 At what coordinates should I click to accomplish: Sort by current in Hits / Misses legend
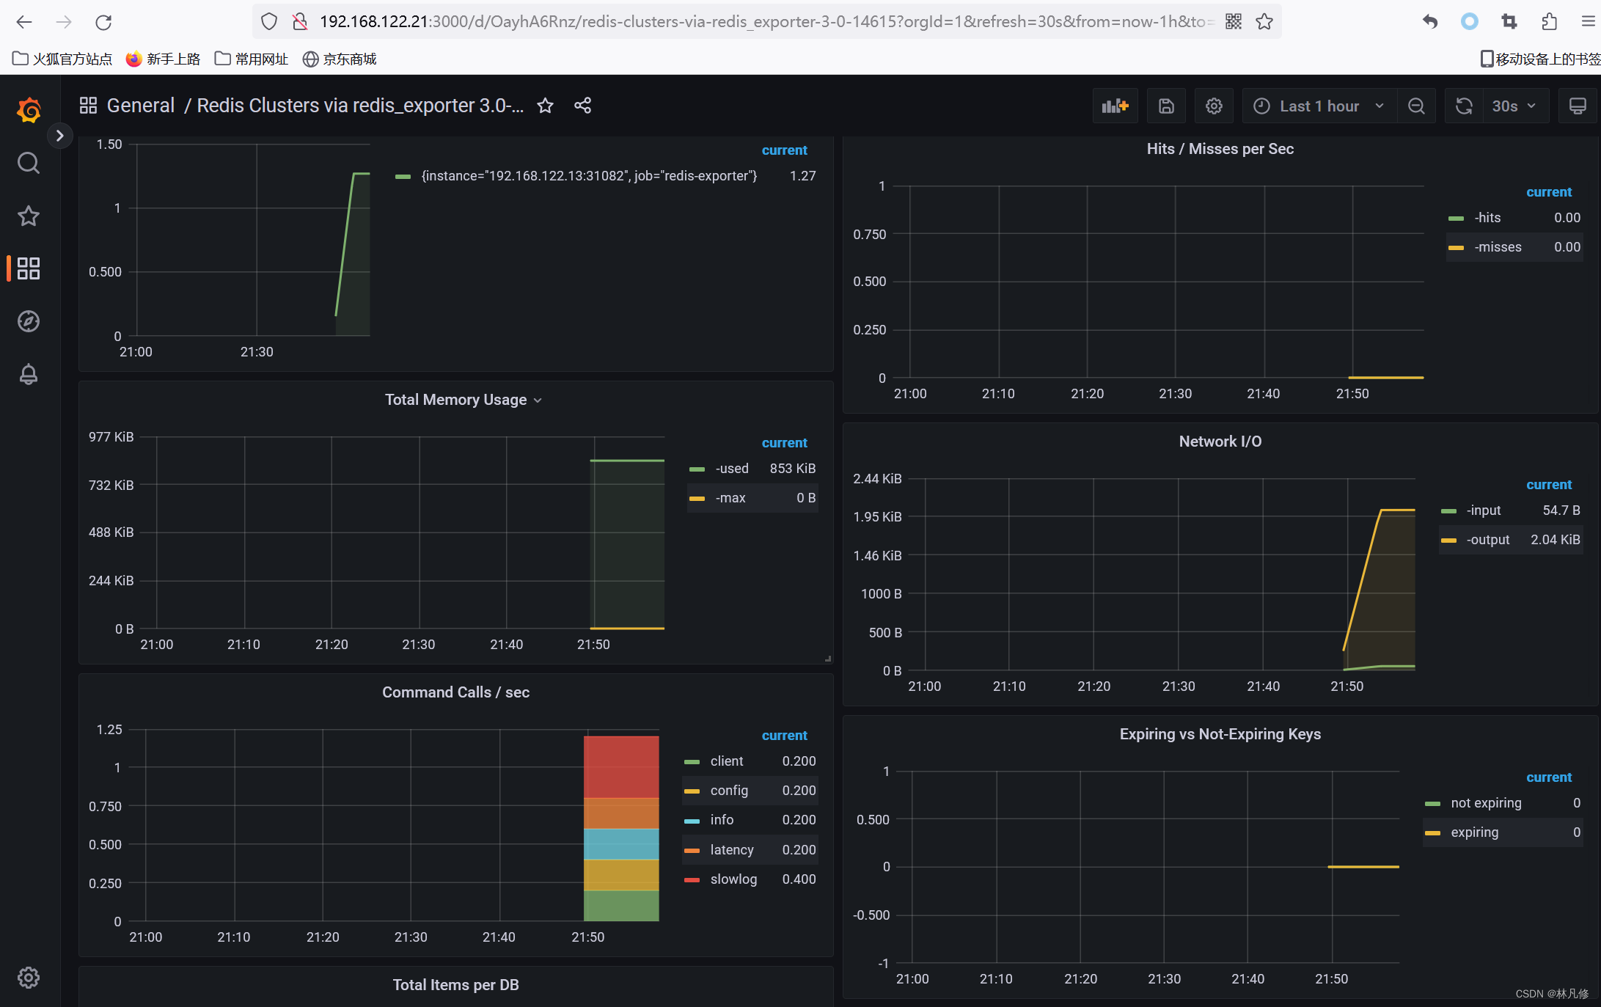pos(1549,192)
